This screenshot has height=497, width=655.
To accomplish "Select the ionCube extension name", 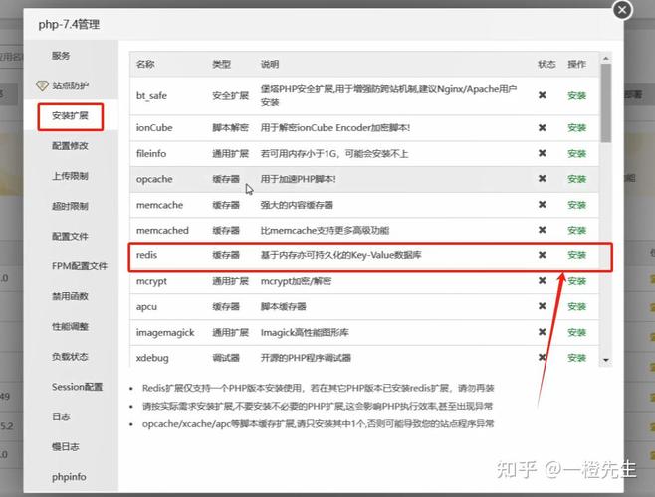I will (154, 127).
